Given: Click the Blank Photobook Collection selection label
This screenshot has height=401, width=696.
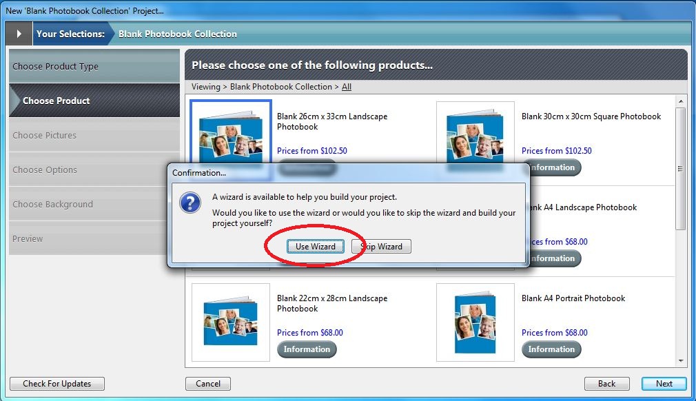Looking at the screenshot, I should tap(178, 34).
